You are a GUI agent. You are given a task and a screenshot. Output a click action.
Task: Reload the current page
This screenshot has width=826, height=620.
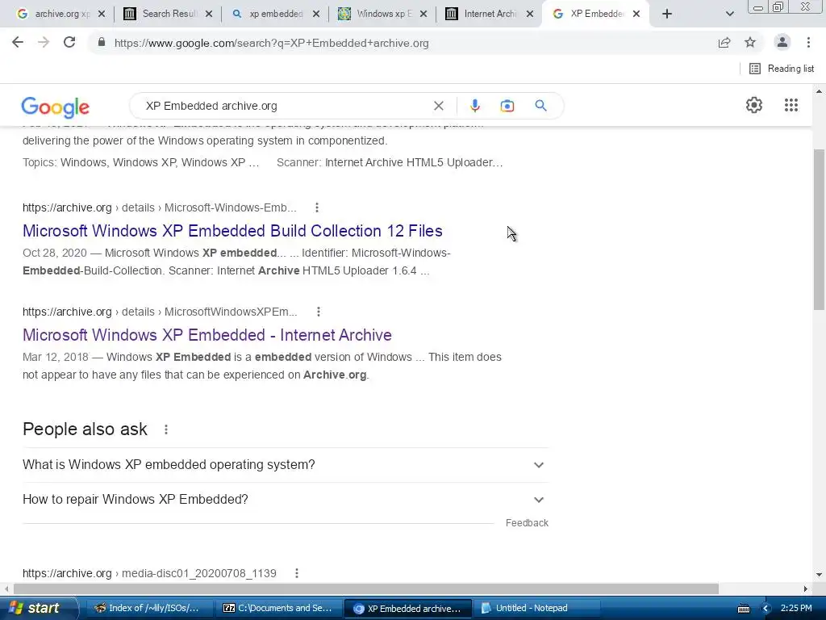(x=69, y=42)
